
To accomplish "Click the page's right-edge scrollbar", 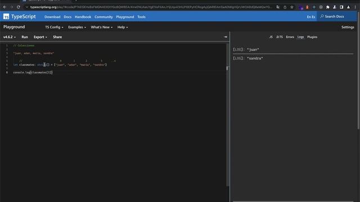I will [358, 71].
